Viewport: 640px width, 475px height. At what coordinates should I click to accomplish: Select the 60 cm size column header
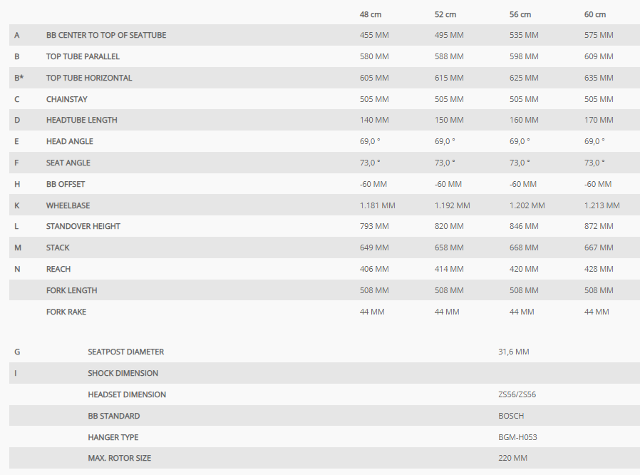tap(594, 14)
